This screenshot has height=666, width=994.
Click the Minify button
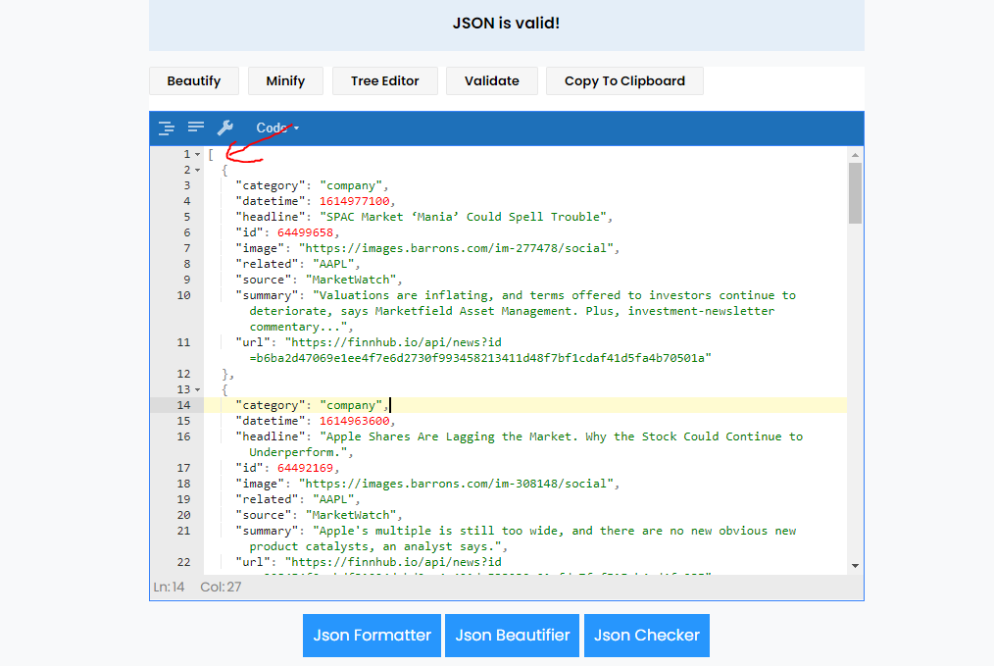[285, 81]
